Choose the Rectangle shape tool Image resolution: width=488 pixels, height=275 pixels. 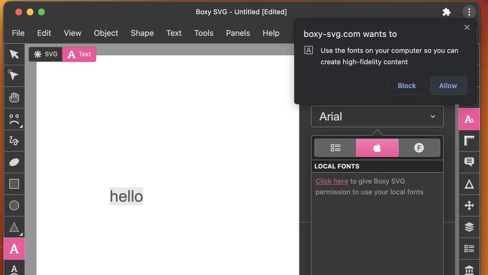[x=14, y=184]
